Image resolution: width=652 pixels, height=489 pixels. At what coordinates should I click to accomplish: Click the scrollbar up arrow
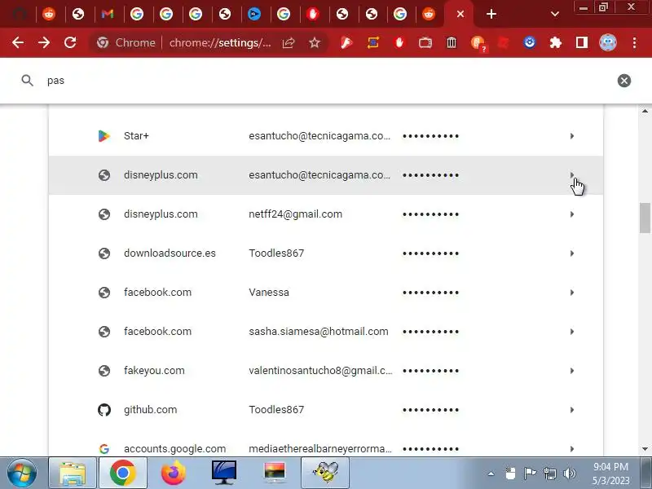click(645, 111)
